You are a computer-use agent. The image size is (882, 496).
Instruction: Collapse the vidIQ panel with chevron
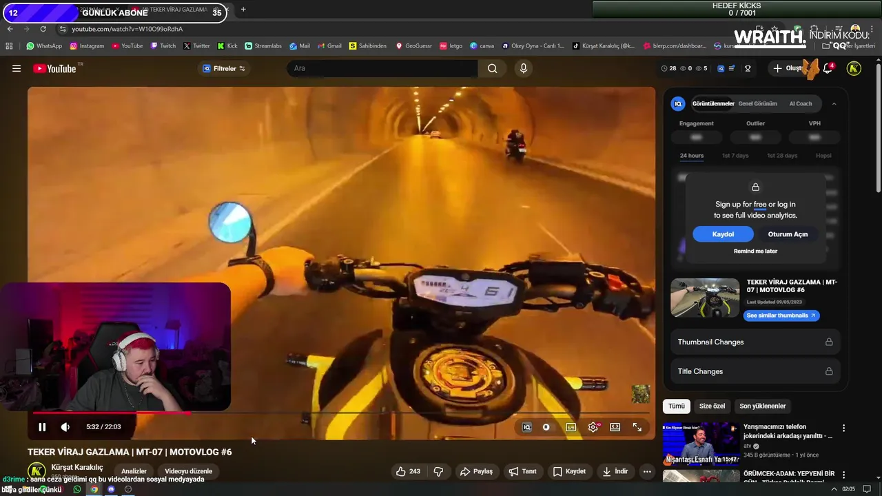(834, 104)
